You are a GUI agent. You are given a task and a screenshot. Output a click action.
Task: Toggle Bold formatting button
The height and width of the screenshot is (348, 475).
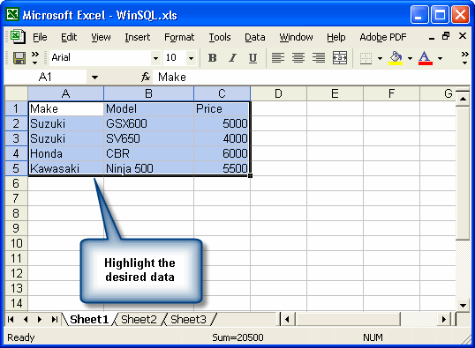pos(213,57)
